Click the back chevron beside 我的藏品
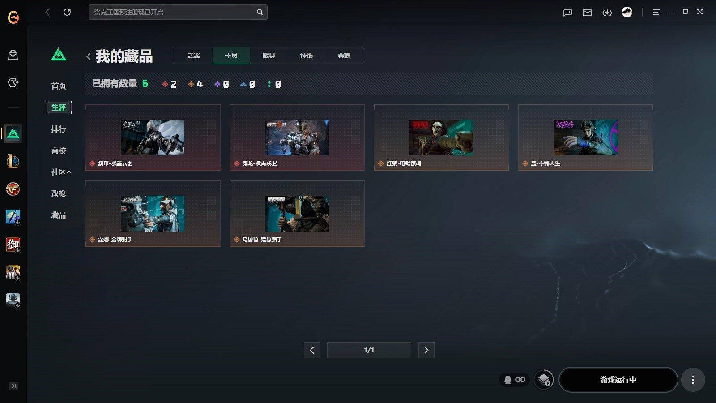 [x=88, y=56]
